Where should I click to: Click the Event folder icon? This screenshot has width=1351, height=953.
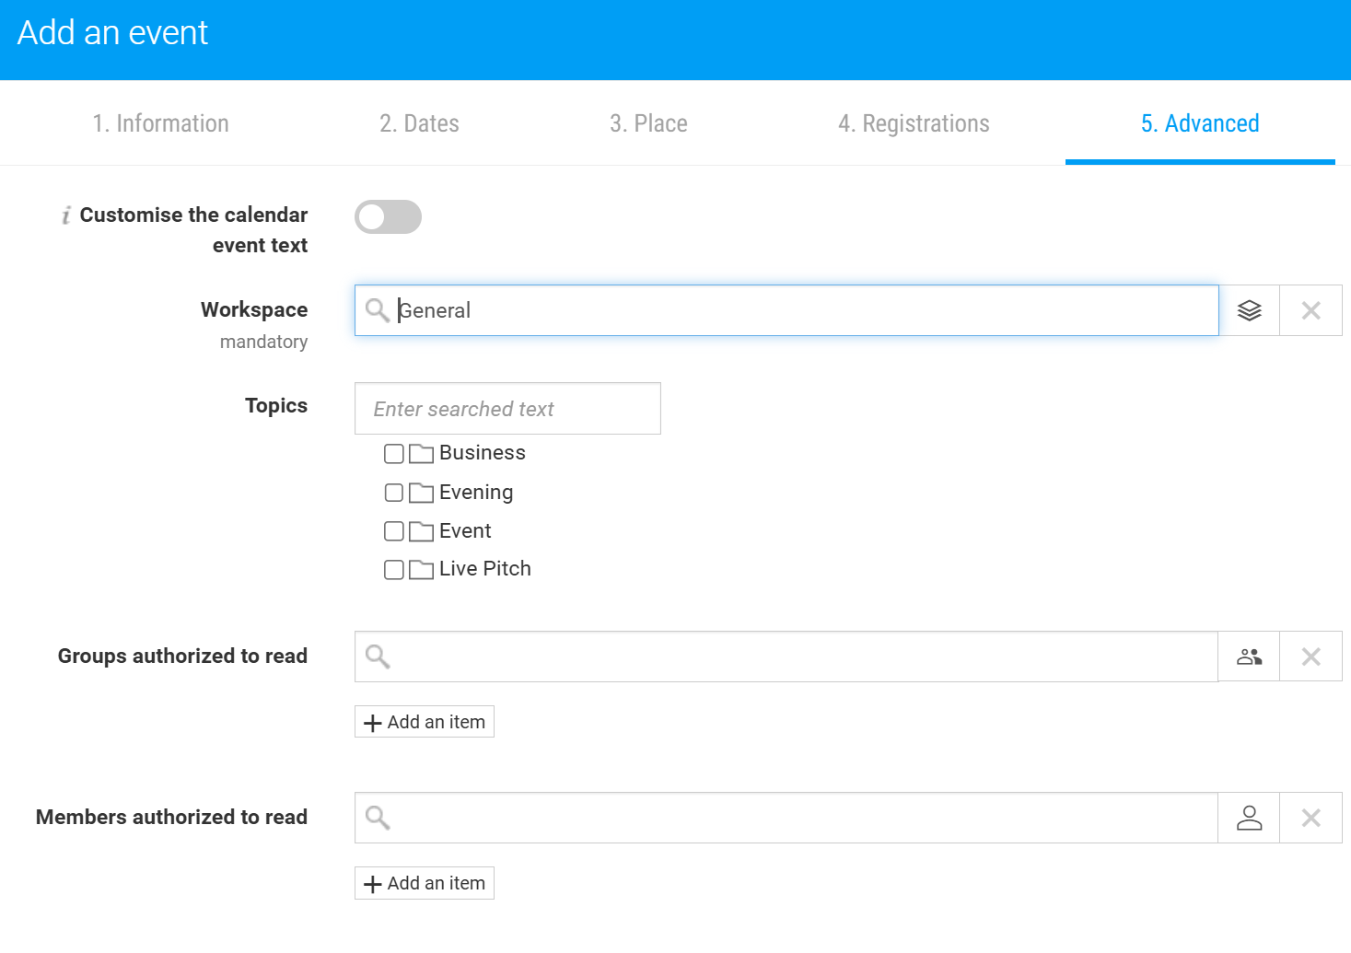tap(421, 531)
